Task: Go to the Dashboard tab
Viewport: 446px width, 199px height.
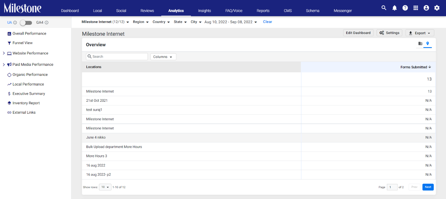Action: click(x=70, y=11)
